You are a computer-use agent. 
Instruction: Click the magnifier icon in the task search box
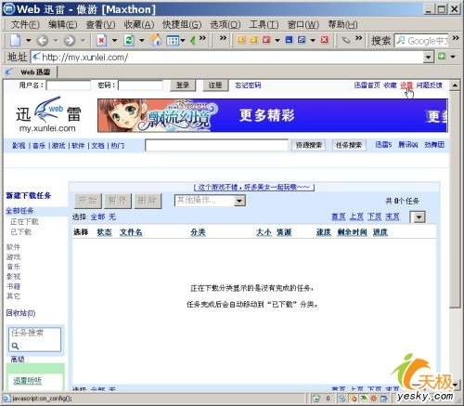(15, 346)
